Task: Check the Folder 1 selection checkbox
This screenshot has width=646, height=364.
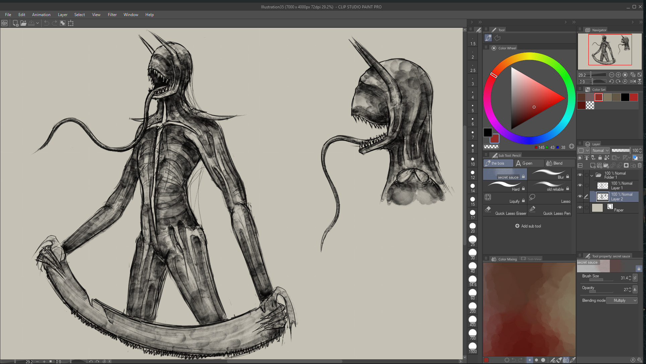Action: tap(587, 175)
